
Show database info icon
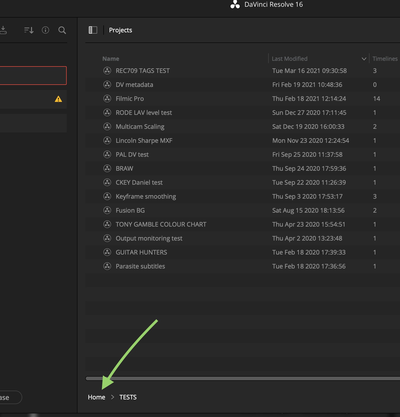pos(45,30)
